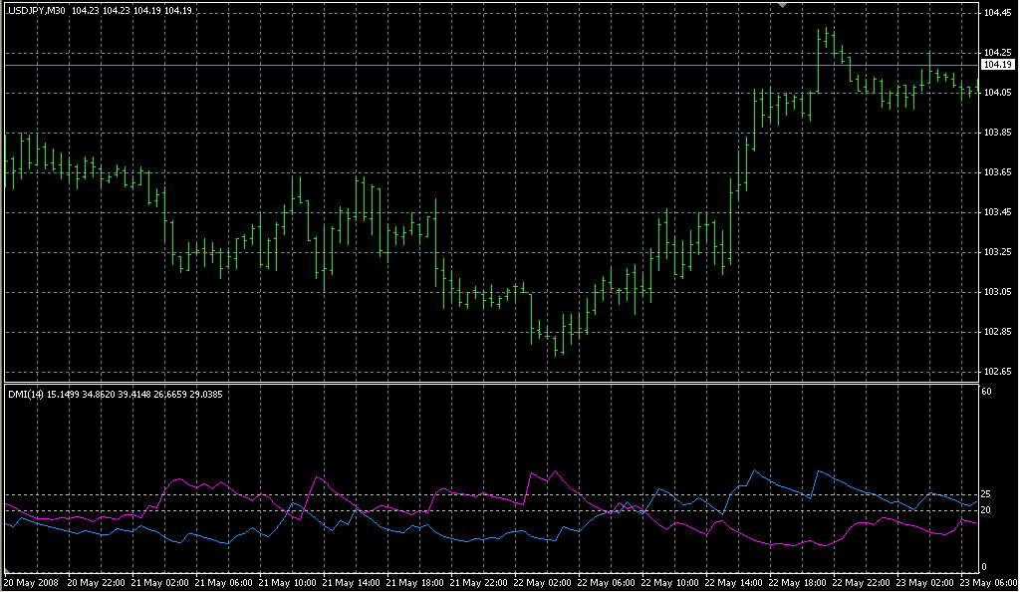Click the chart shift triangle marker at top

point(783,5)
